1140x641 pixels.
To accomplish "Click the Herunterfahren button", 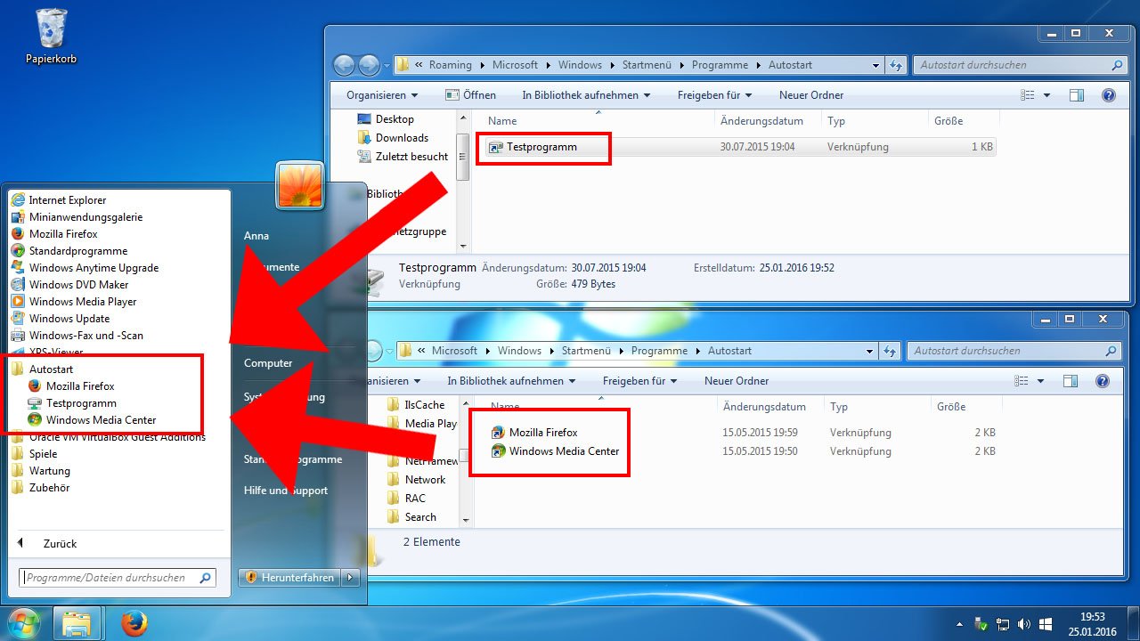I will click(289, 578).
